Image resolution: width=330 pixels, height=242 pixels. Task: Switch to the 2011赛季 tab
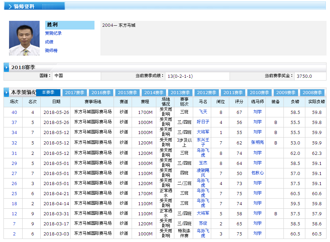(x=233, y=93)
